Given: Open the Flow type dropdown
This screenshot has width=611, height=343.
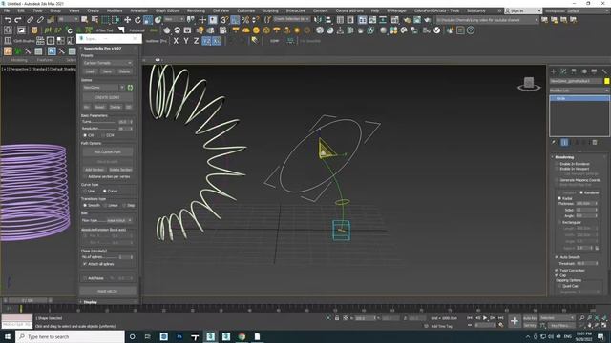Looking at the screenshot, I should click(x=119, y=220).
